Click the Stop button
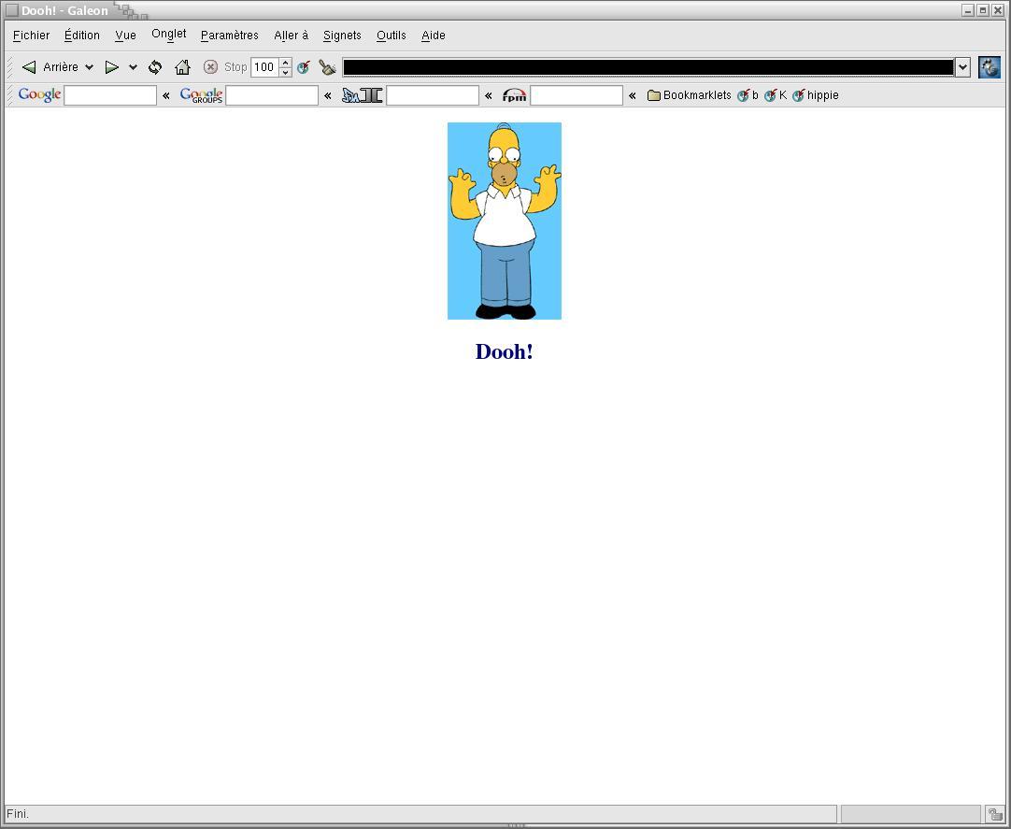Viewport: 1011px width, 829px height. 225,67
